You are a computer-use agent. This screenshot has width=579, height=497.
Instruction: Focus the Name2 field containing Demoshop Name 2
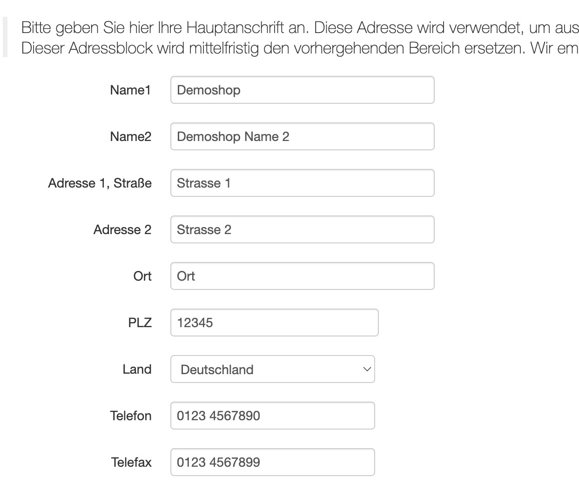click(302, 136)
